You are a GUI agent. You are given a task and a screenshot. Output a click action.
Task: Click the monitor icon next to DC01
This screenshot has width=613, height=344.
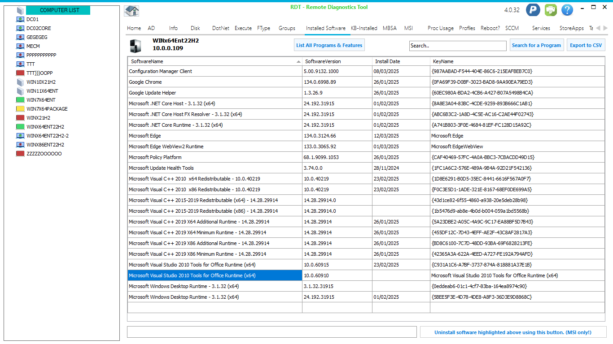(x=20, y=19)
